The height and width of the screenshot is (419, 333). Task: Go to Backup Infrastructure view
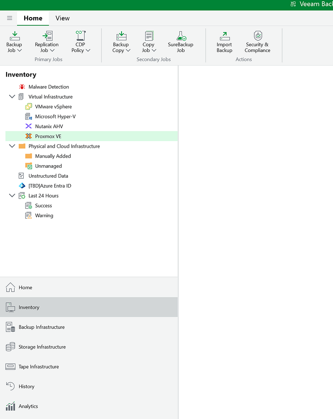tap(42, 327)
